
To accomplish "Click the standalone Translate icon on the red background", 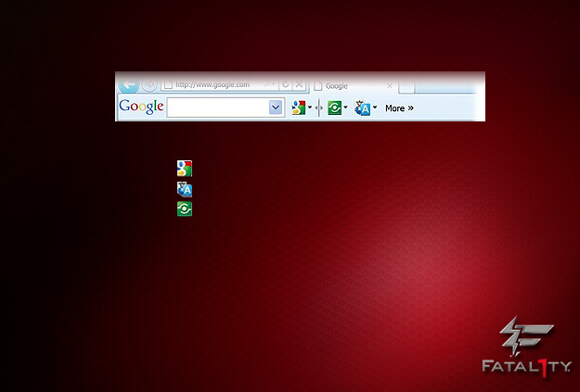I will tap(185, 189).
